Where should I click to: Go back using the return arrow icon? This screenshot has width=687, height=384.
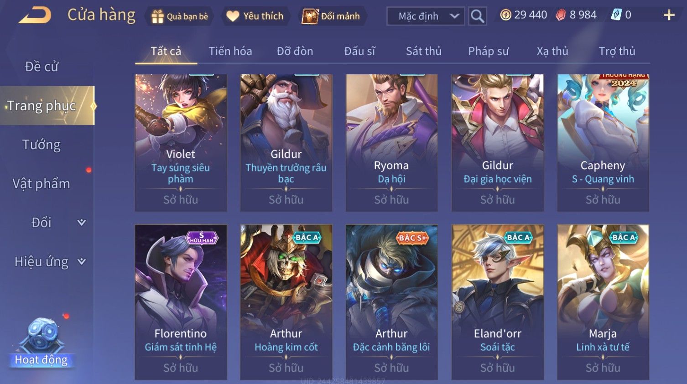point(35,16)
